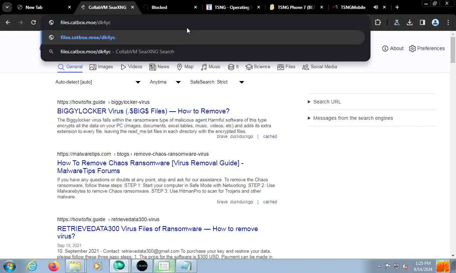The height and width of the screenshot is (273, 456).
Task: Open the clock showing 1:25 PM
Action: point(423,266)
